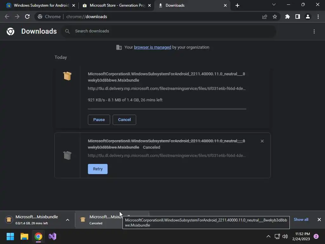The width and height of the screenshot is (325, 244).
Task: Click the Chrome logo beside Downloads title
Action: [x=10, y=31]
